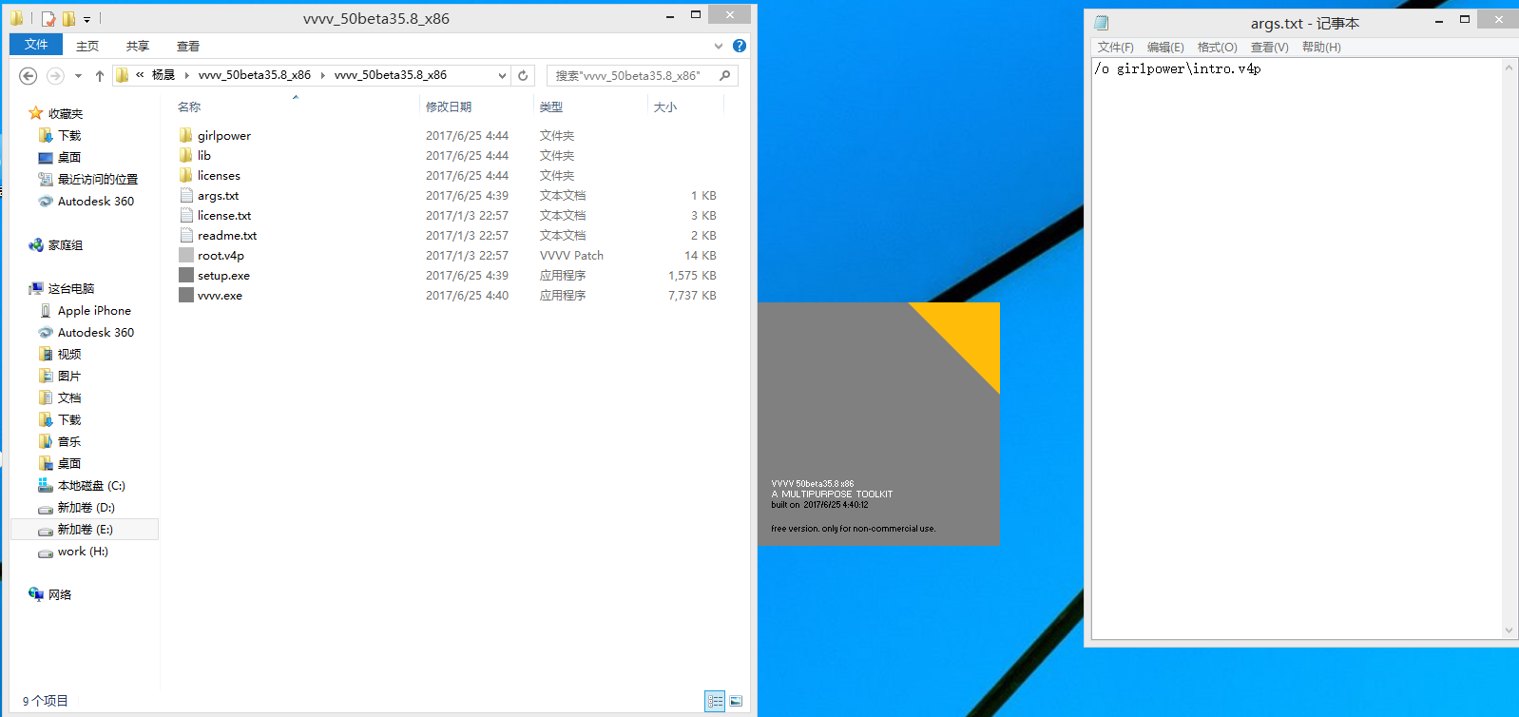
Task: Switch to details view layout icon
Action: click(x=715, y=701)
